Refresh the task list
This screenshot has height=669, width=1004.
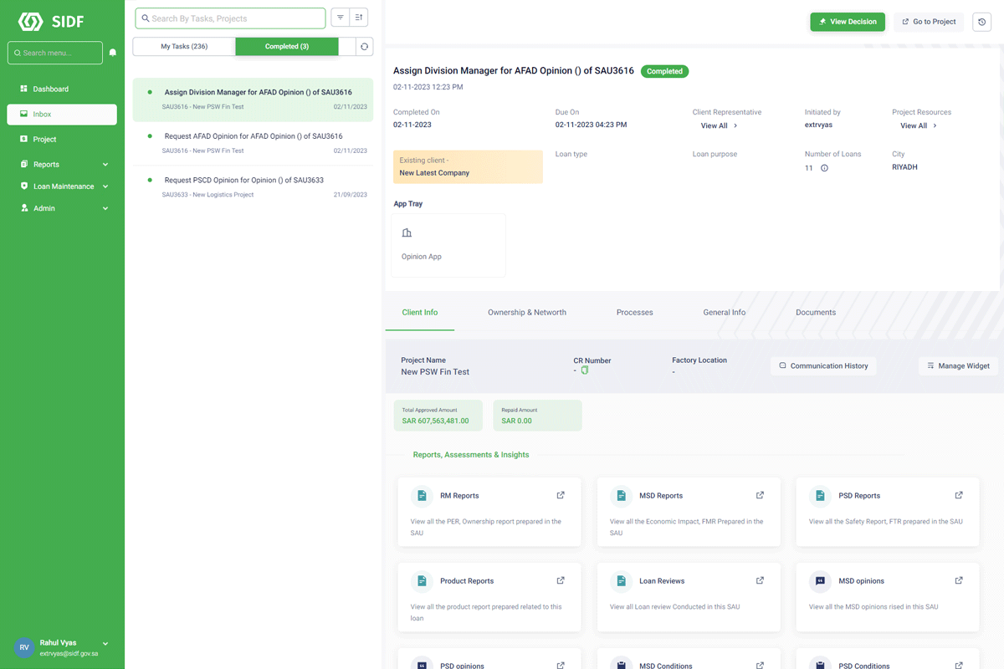[364, 47]
